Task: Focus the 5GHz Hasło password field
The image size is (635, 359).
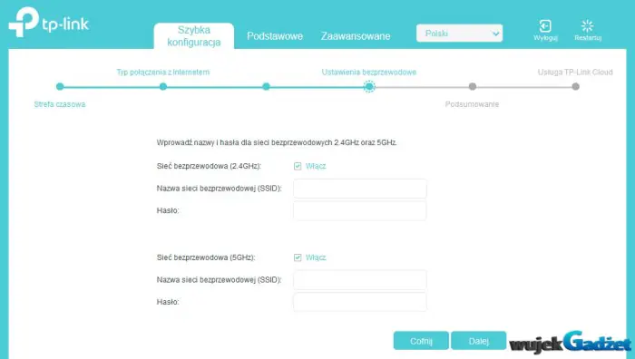Action: (x=360, y=302)
